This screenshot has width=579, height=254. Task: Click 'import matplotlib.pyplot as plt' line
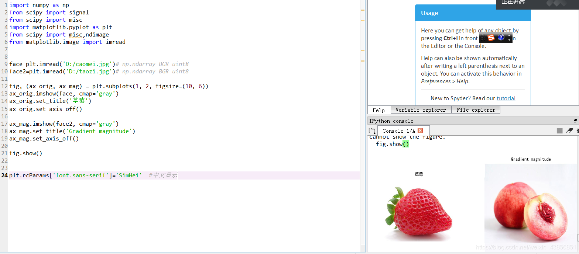tap(61, 27)
